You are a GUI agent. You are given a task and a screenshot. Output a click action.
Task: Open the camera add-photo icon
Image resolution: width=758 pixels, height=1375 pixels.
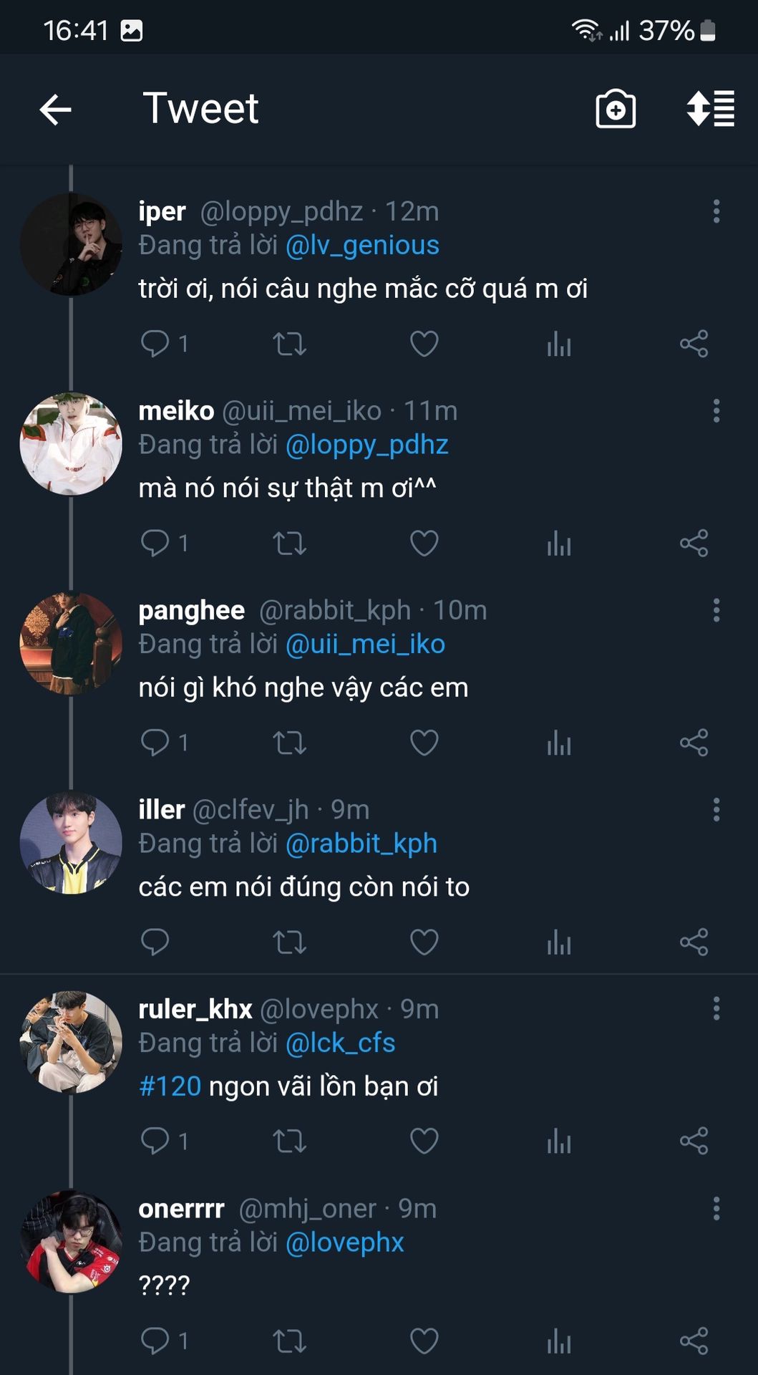point(616,110)
